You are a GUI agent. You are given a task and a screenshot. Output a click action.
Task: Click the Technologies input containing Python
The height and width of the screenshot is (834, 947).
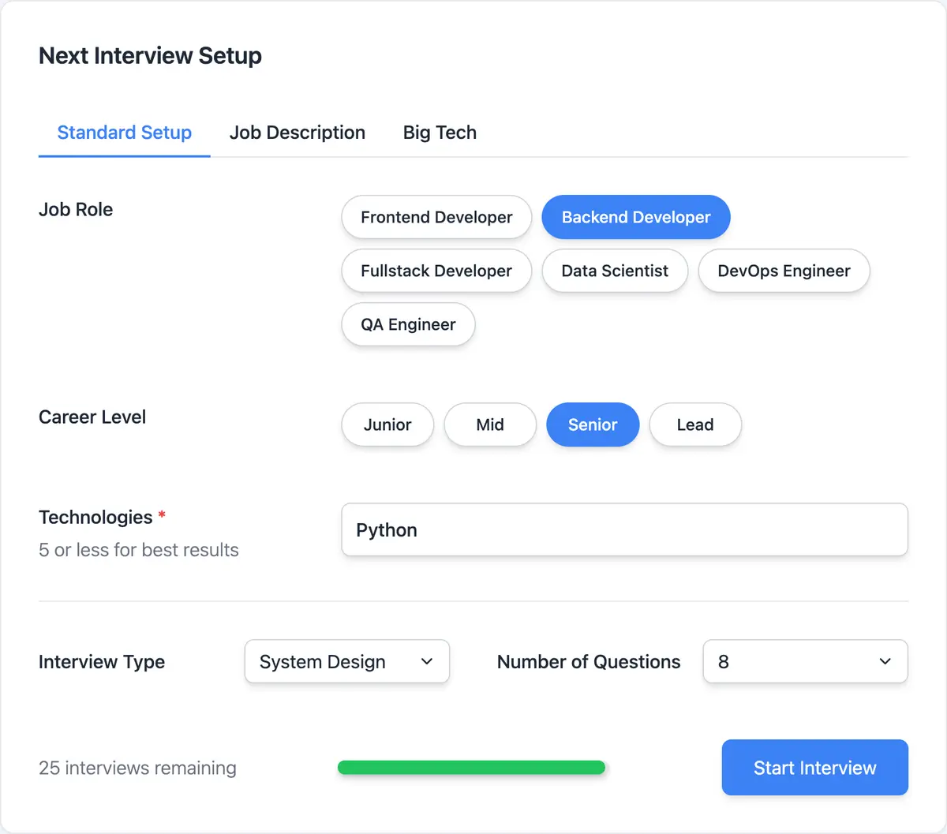(x=624, y=529)
